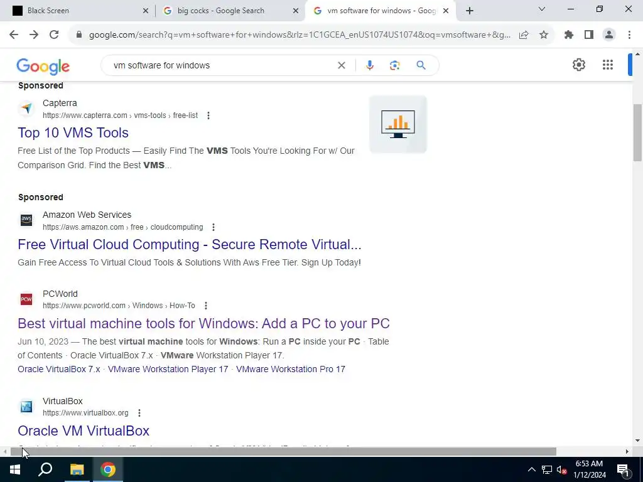
Task: Click the scrollbar down arrow
Action: point(637,441)
